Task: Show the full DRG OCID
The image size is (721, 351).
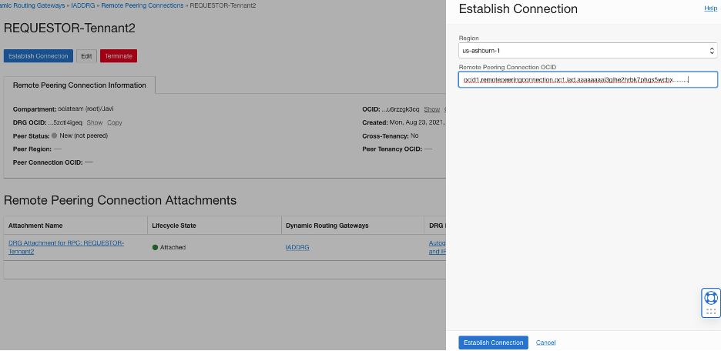Action: click(94, 122)
